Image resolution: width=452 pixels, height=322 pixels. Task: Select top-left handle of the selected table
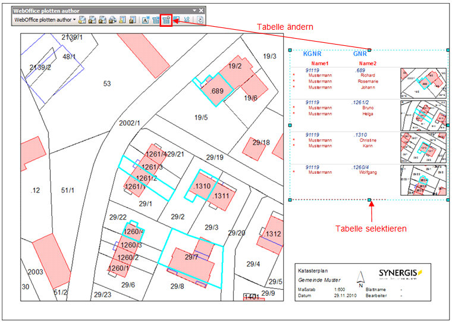290,50
